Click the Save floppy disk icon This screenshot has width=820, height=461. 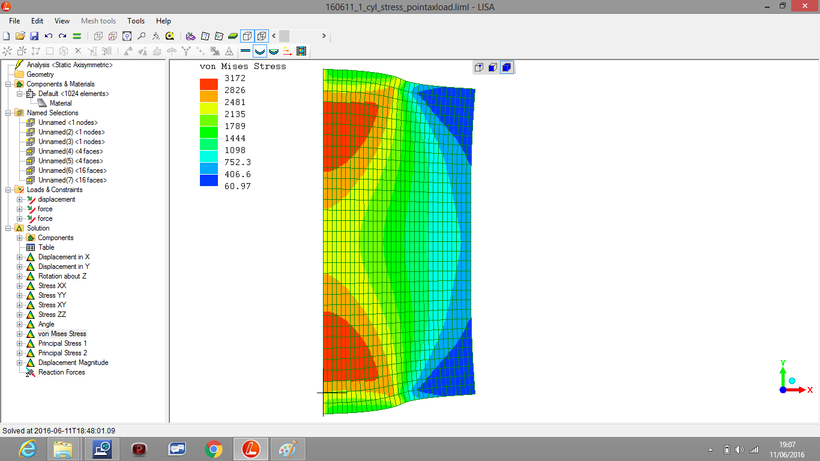[x=34, y=36]
